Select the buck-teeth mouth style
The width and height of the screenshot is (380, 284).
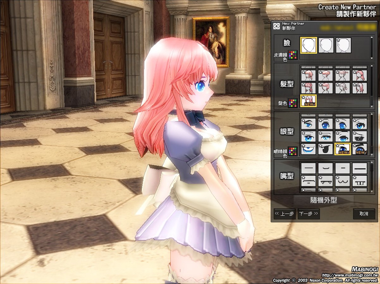pyautogui.click(x=360, y=181)
